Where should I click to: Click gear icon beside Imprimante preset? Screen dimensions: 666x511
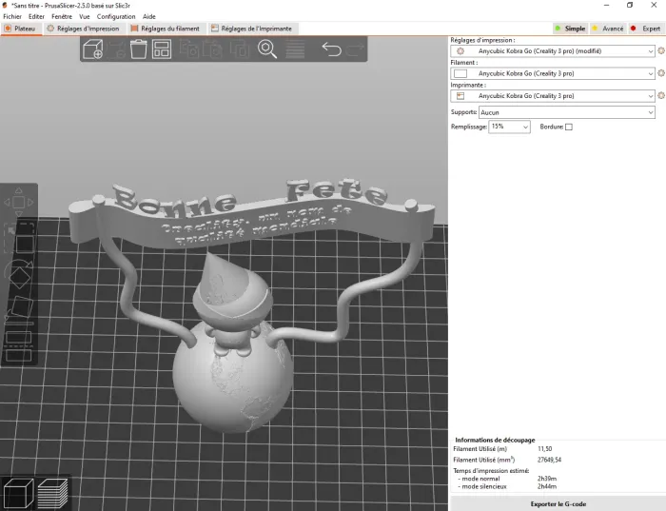(x=661, y=95)
